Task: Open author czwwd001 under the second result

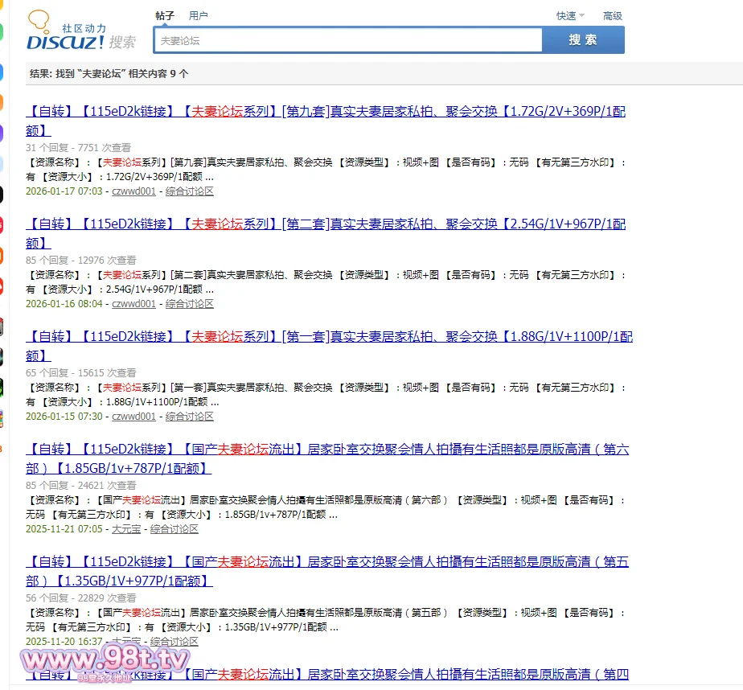Action: 133,304
